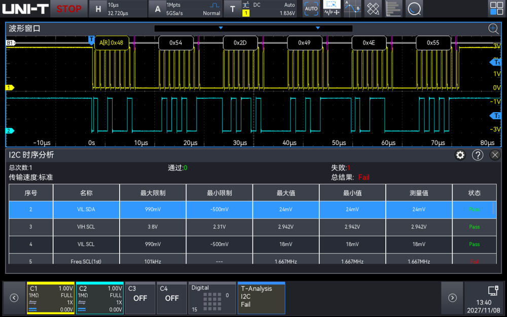
Task: Click the decoded 0x54 data packet
Action: pos(176,43)
